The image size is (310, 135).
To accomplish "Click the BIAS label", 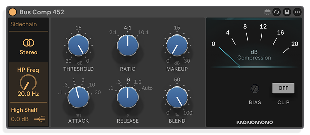I will click(x=255, y=102).
